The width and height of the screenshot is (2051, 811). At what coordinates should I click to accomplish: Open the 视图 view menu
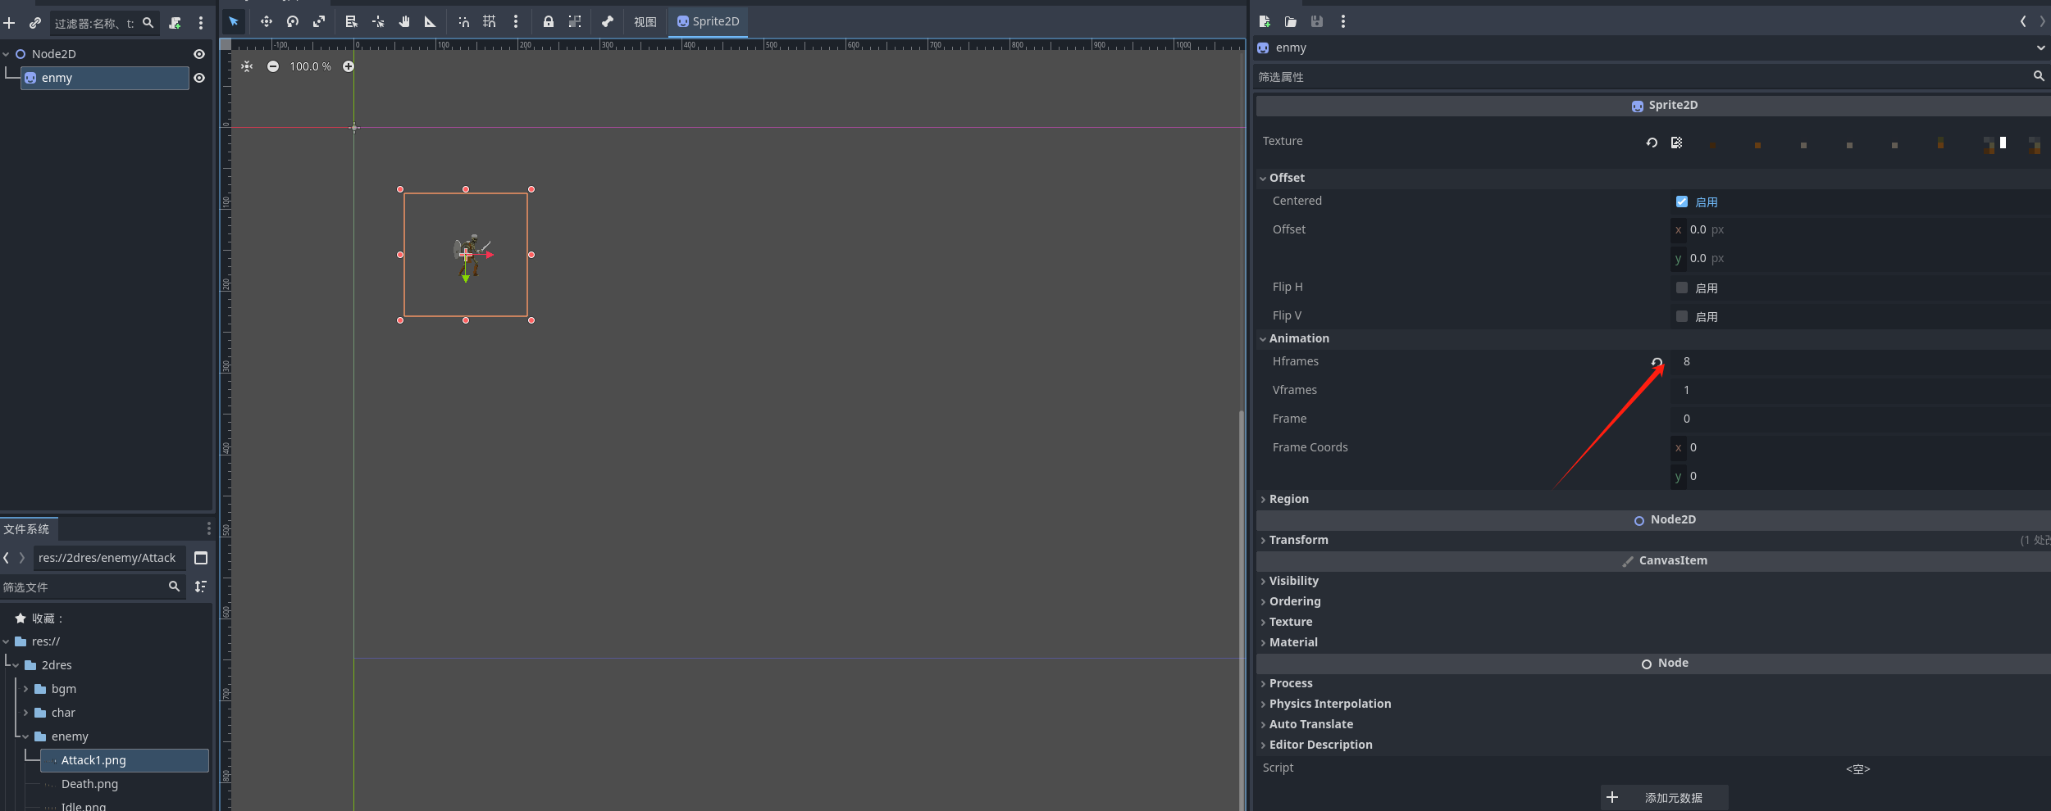[x=645, y=22]
